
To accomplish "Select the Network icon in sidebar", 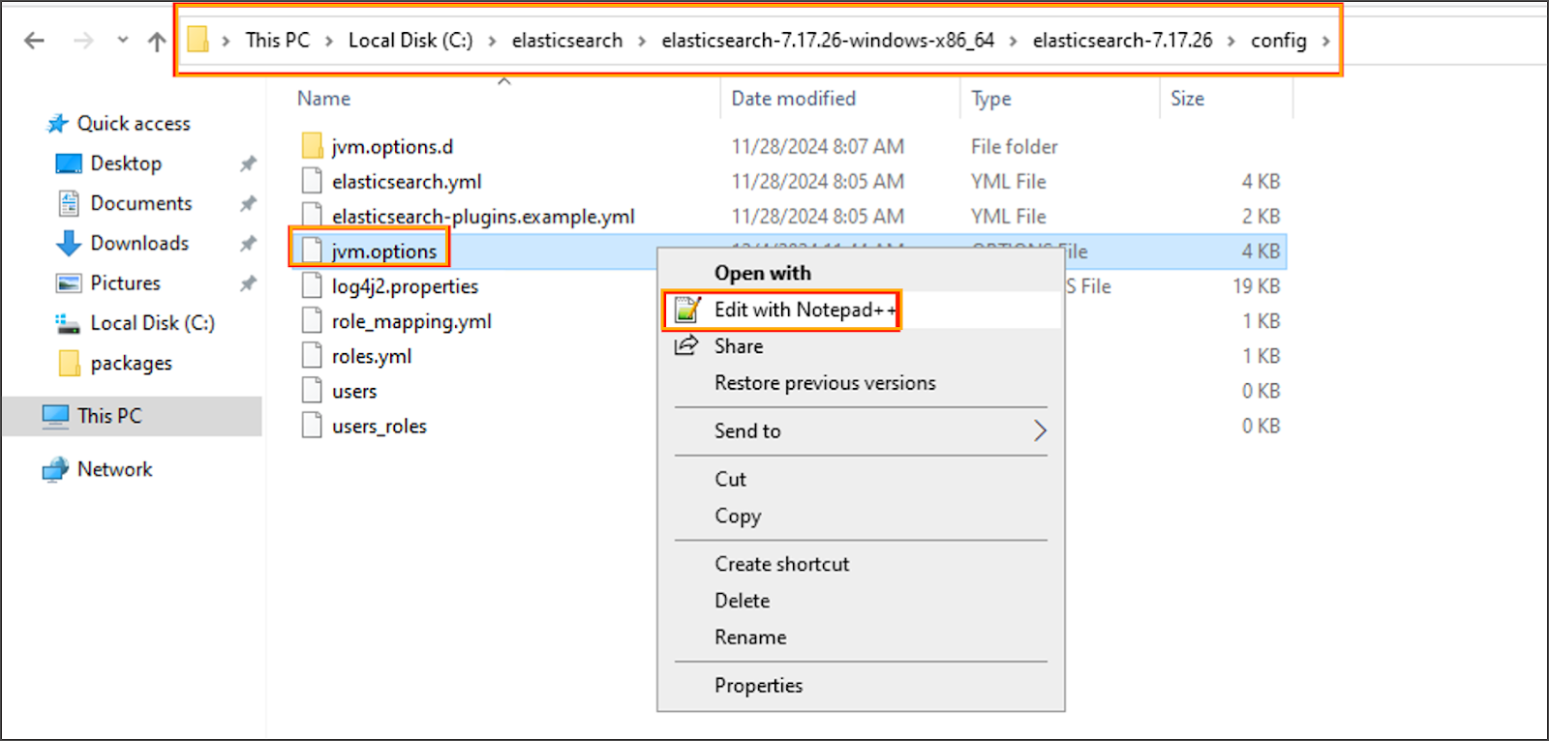I will click(56, 470).
